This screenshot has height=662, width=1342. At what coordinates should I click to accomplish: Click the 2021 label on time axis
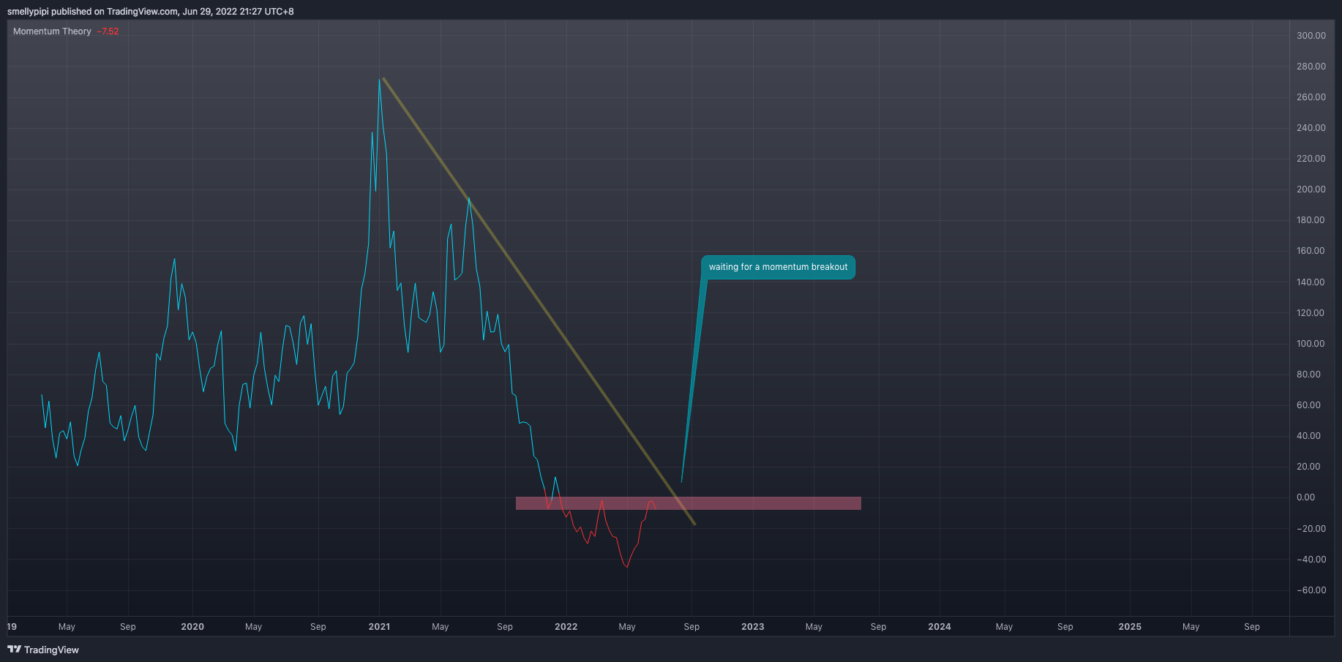click(x=379, y=626)
